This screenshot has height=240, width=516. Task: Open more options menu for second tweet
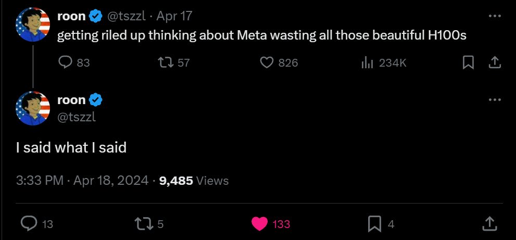494,99
